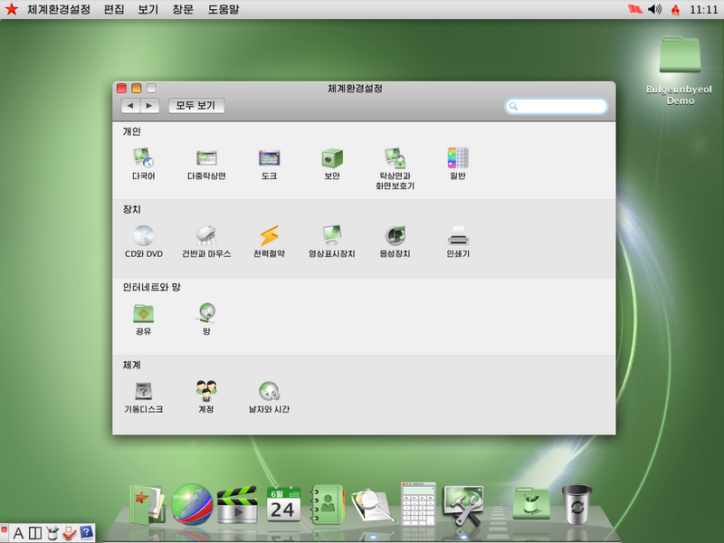Click the 모두 보기 show all button
This screenshot has width=724, height=543.
point(195,106)
